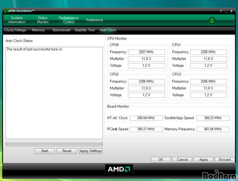Click the CPU3 Frequency field
238x181 pixels.
coord(208,82)
